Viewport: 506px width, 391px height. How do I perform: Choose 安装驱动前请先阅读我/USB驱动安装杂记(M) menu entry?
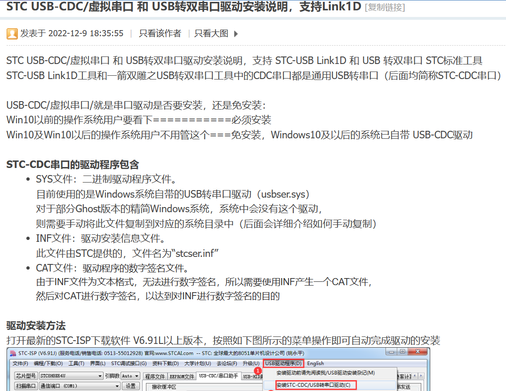click(x=326, y=373)
